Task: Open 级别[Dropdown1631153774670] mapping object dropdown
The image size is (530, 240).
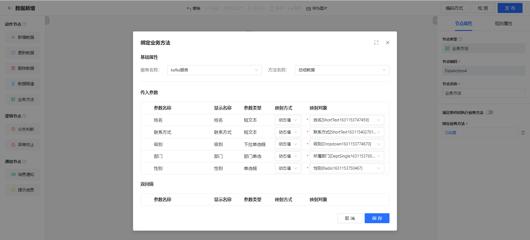Action: click(347, 144)
